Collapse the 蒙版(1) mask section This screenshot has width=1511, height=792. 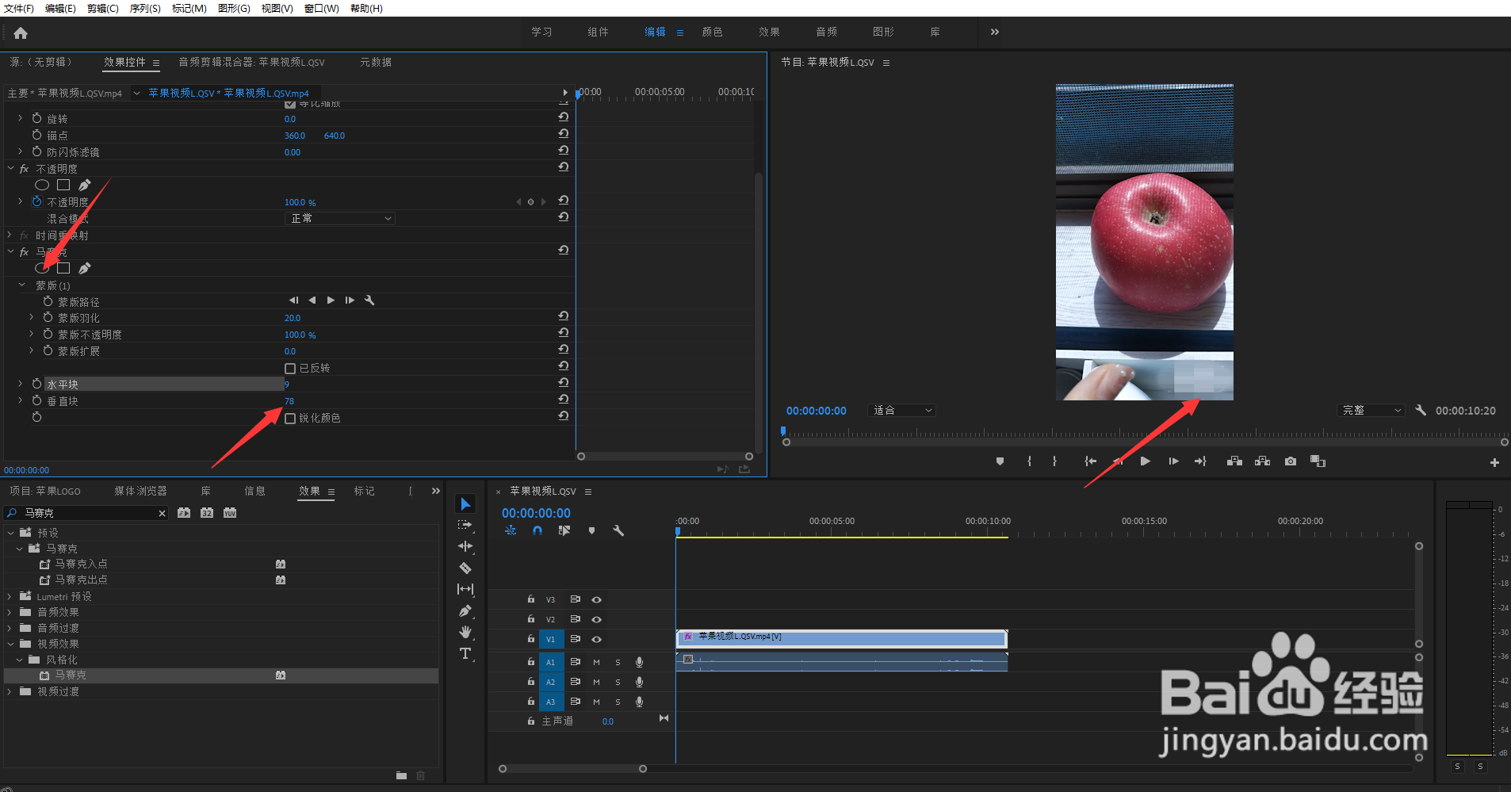click(x=21, y=285)
